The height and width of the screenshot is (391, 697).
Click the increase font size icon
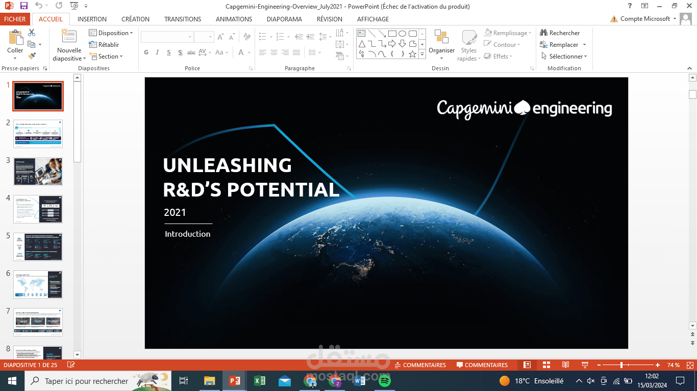tap(220, 37)
